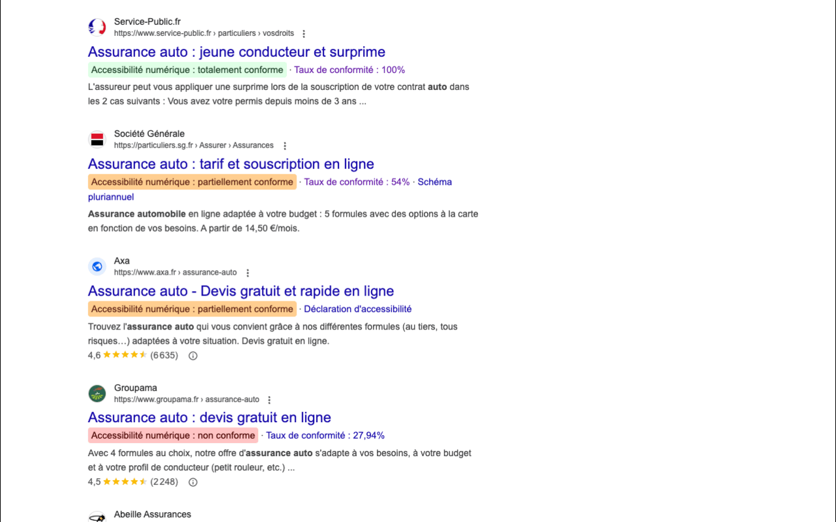836x522 pixels.
Task: Click the Axa globe favicon
Action: click(97, 266)
